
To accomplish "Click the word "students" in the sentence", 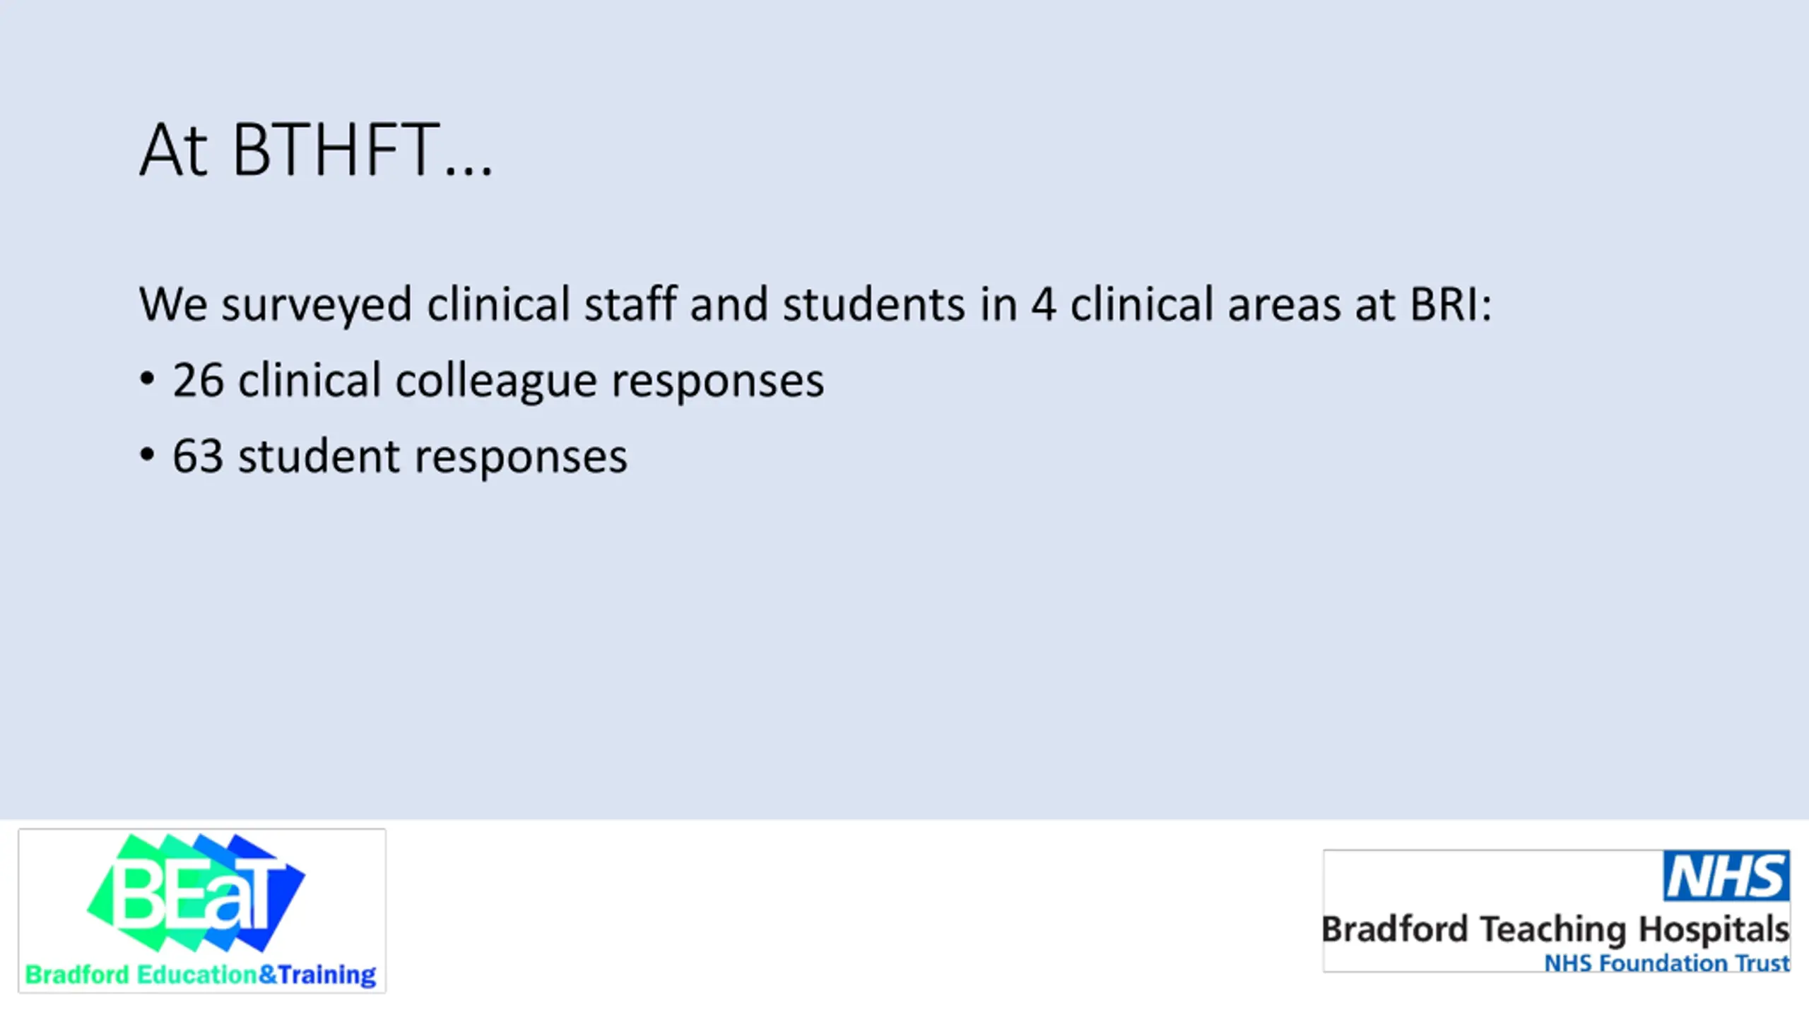I will point(873,304).
